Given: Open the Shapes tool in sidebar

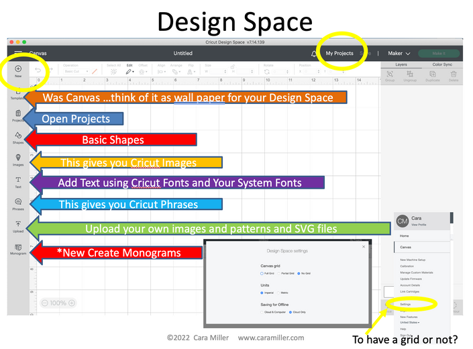Looking at the screenshot, I should click(x=18, y=135).
